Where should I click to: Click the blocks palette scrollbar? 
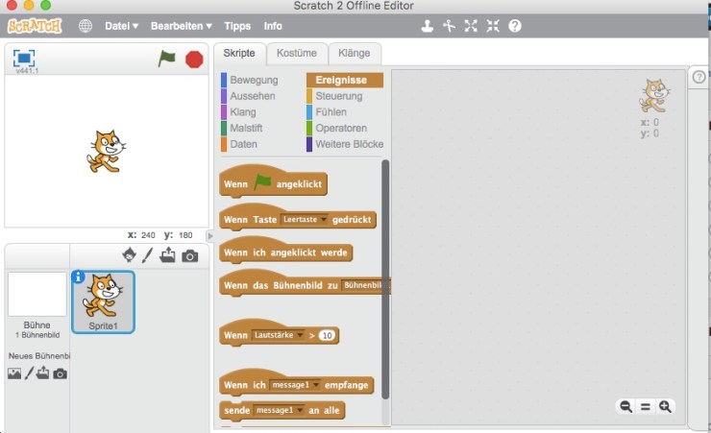pyautogui.click(x=385, y=279)
